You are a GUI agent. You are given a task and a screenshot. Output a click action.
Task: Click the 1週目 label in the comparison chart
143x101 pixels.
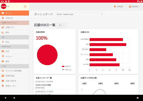tap(84, 83)
